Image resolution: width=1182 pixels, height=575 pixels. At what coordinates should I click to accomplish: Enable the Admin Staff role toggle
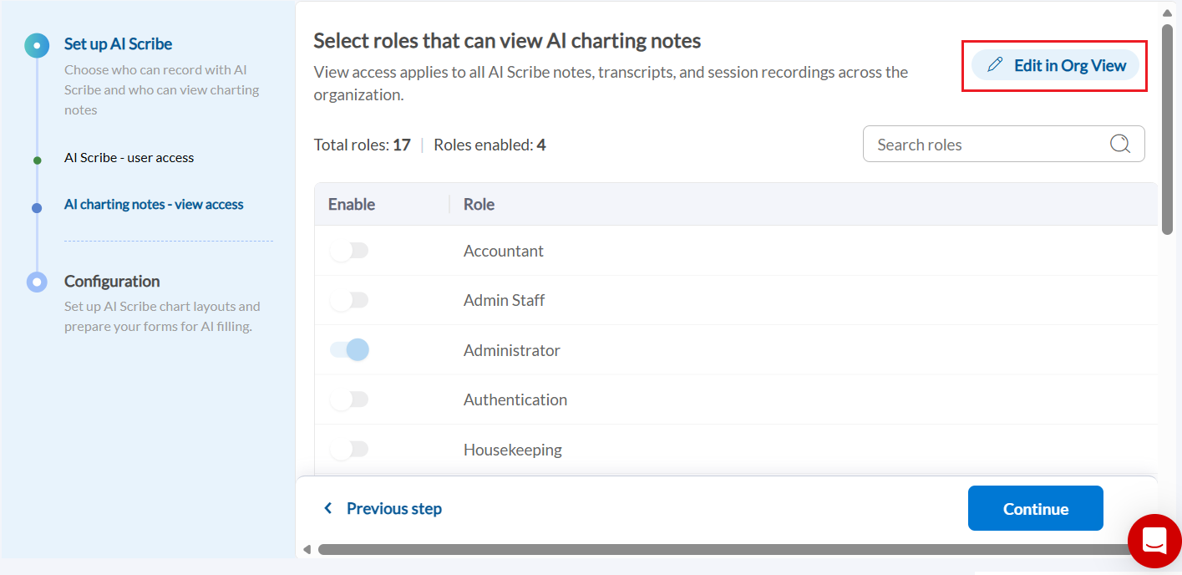tap(349, 299)
